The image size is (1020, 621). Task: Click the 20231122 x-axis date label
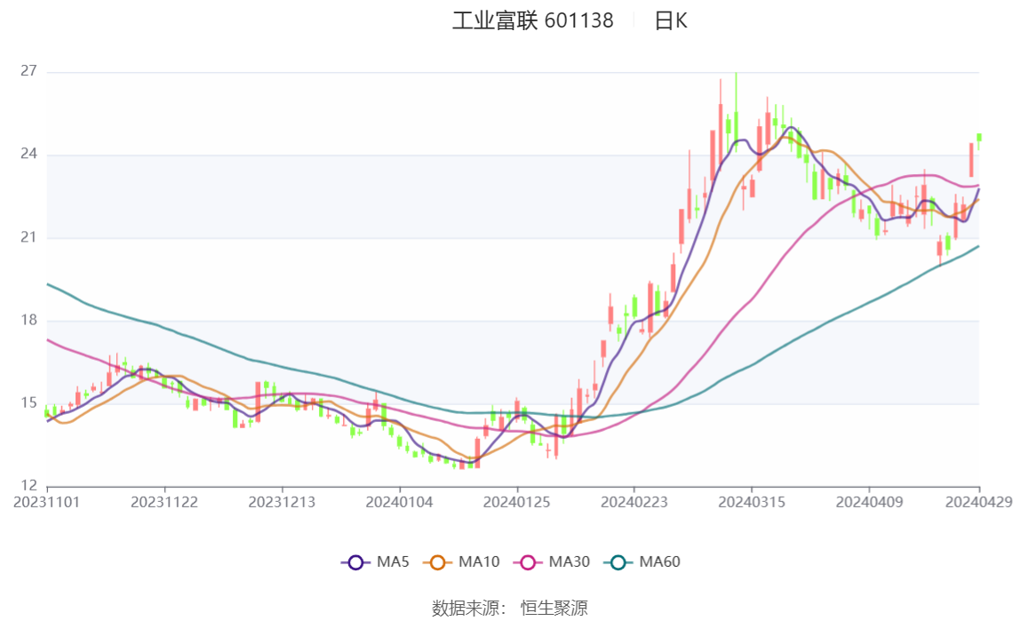(x=163, y=502)
